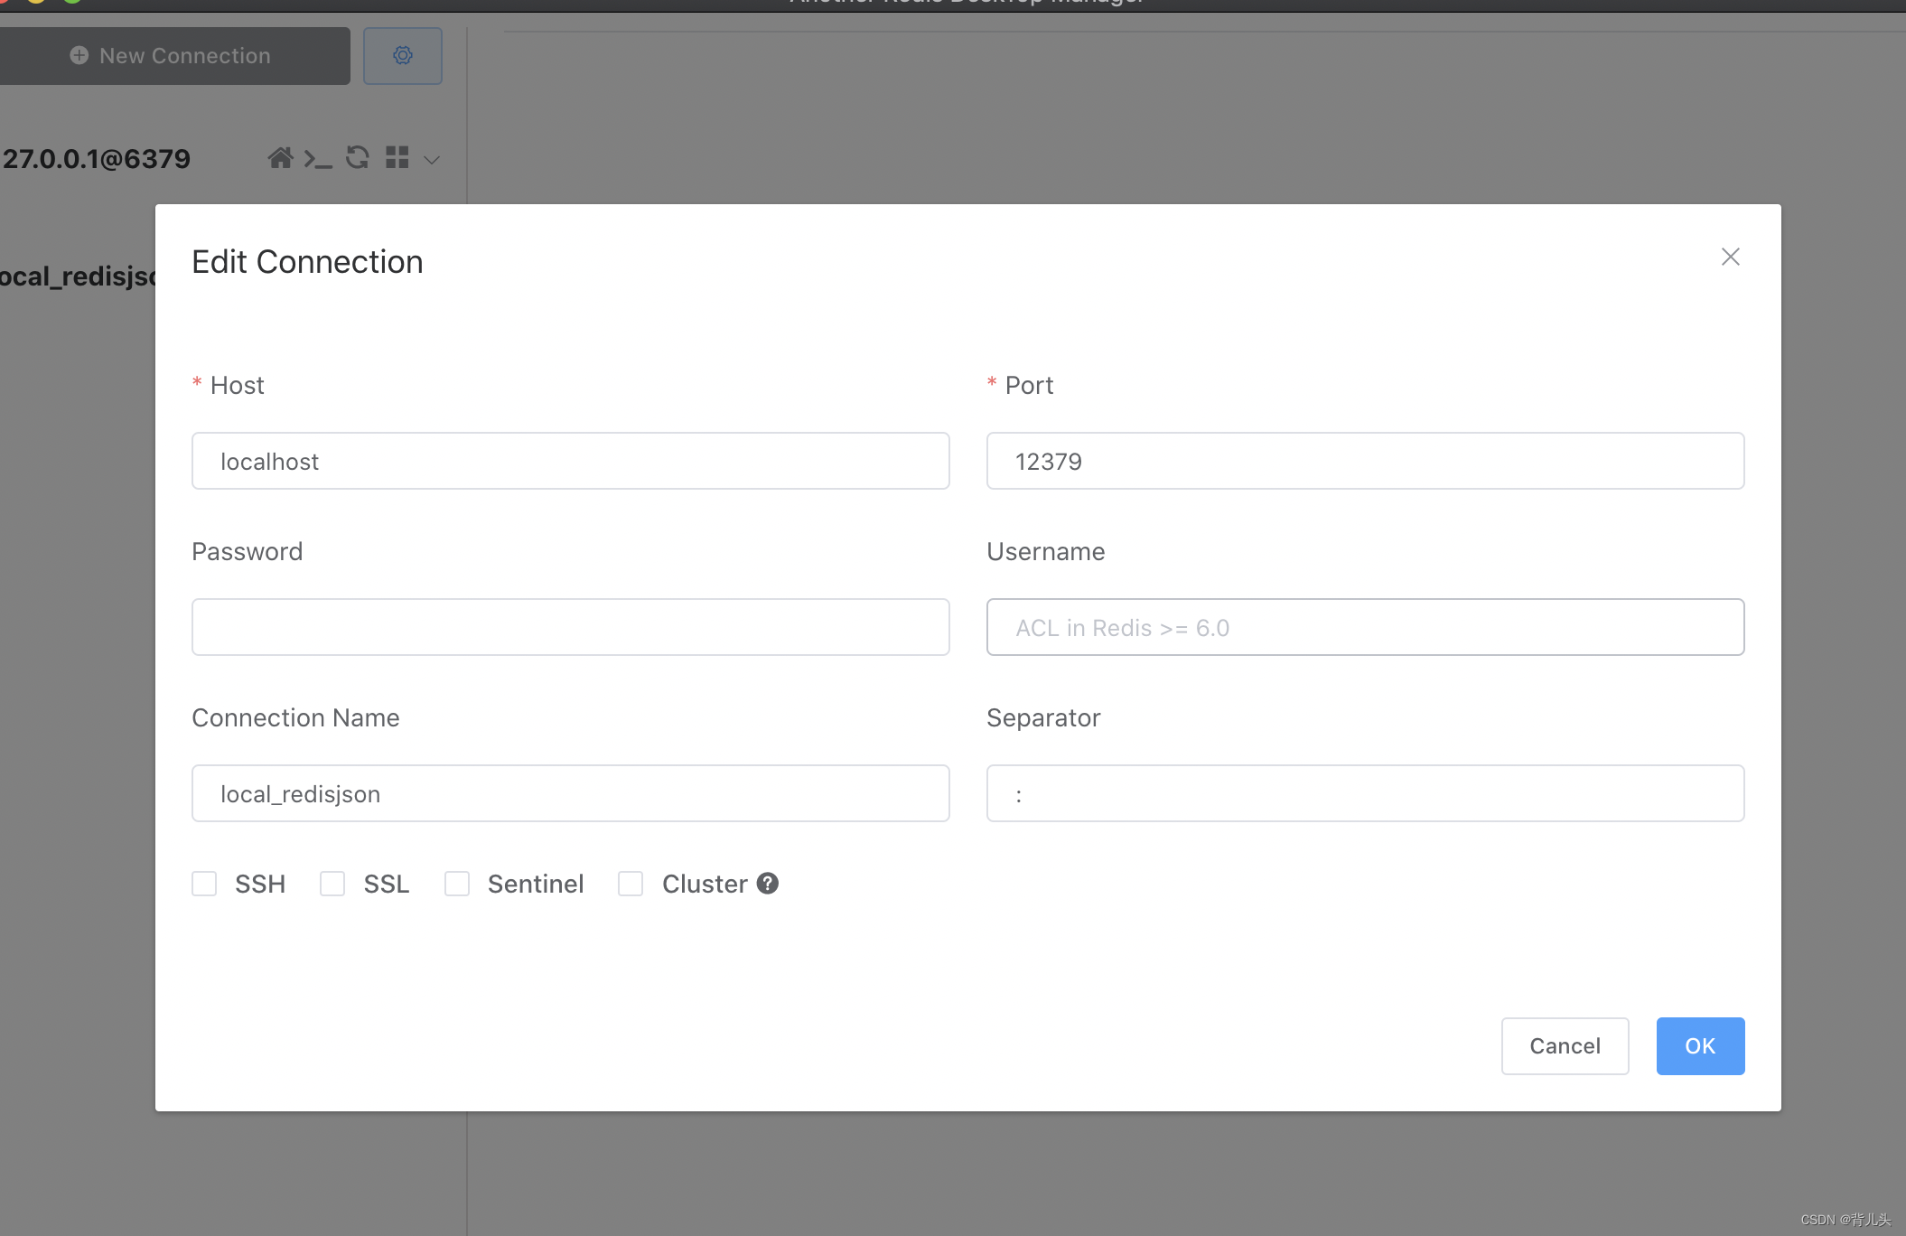This screenshot has height=1236, width=1906.
Task: Toggle the Cluster checkbox
Action: coord(631,884)
